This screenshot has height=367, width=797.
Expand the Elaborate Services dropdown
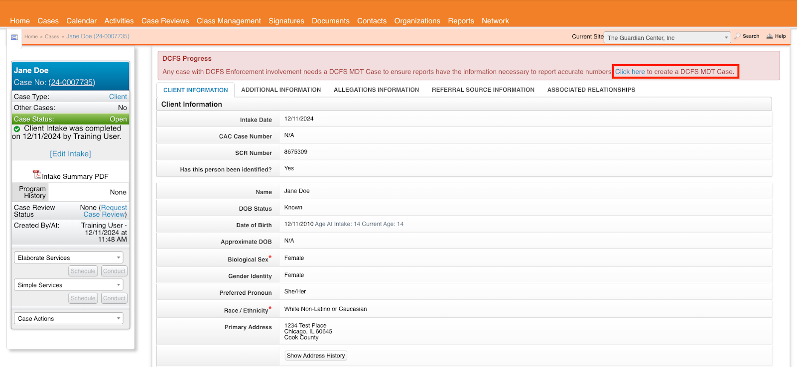69,257
